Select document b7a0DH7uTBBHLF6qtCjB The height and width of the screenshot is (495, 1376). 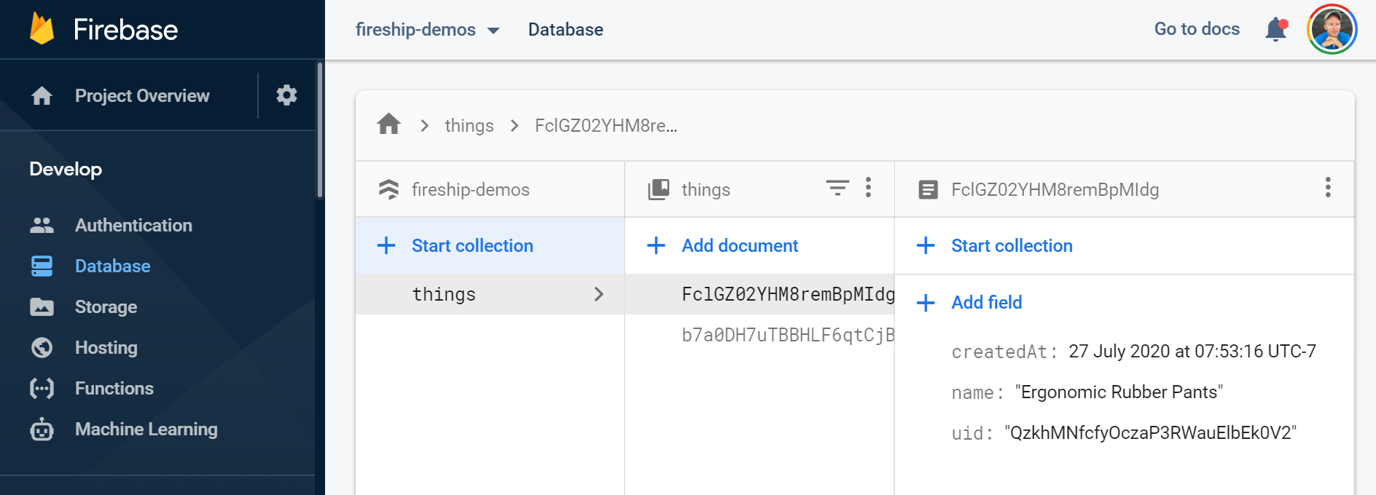(787, 335)
